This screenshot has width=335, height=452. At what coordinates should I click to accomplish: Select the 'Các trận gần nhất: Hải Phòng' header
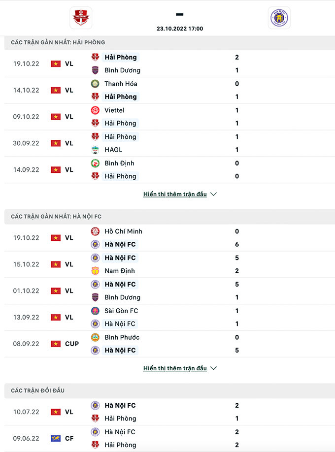point(58,42)
